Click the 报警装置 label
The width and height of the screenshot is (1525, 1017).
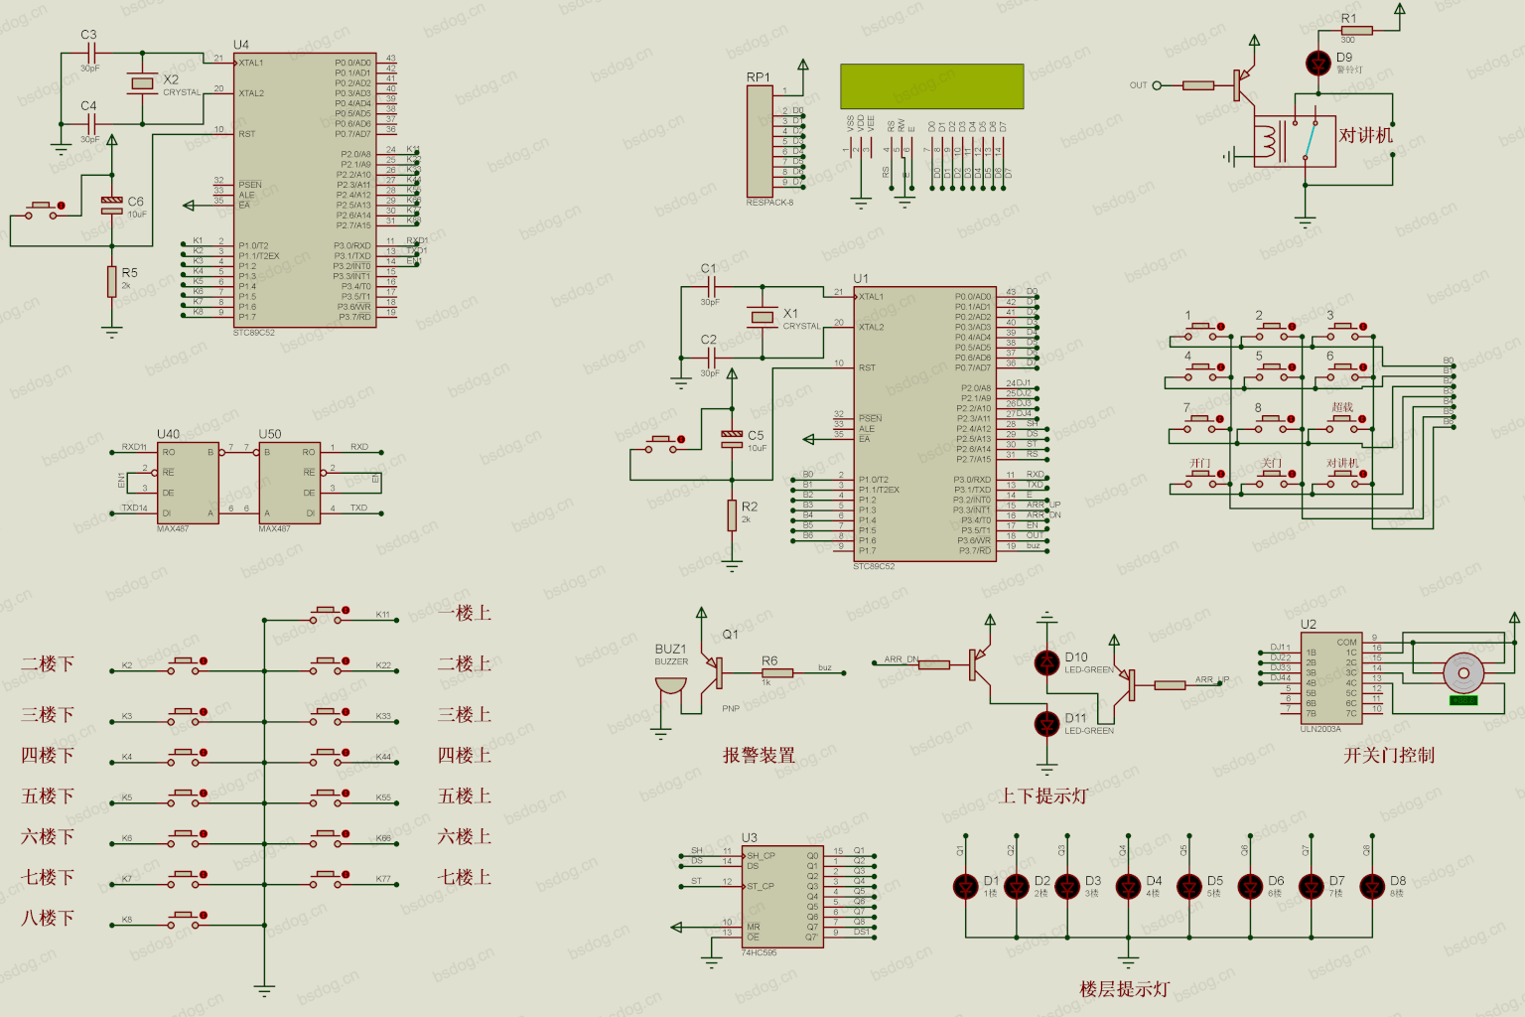click(x=759, y=755)
